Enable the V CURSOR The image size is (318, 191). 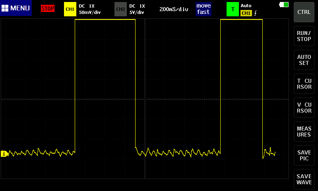(x=304, y=107)
